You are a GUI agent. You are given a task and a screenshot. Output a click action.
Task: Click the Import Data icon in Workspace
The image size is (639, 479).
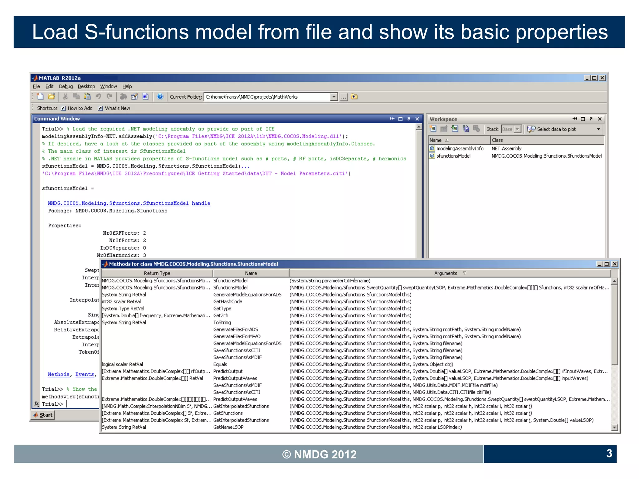pyautogui.click(x=455, y=129)
